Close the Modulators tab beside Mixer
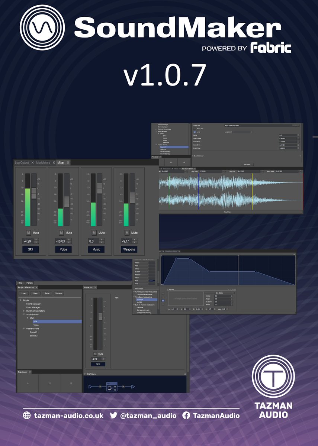The image size is (318, 446). 54,163
